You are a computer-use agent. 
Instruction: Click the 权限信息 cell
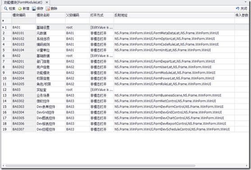click(50, 78)
